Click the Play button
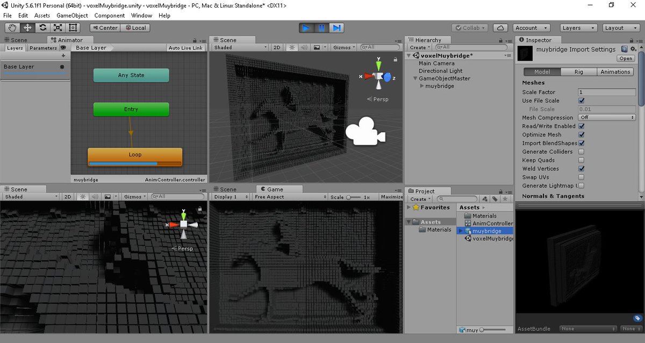645x343 pixels. click(306, 28)
